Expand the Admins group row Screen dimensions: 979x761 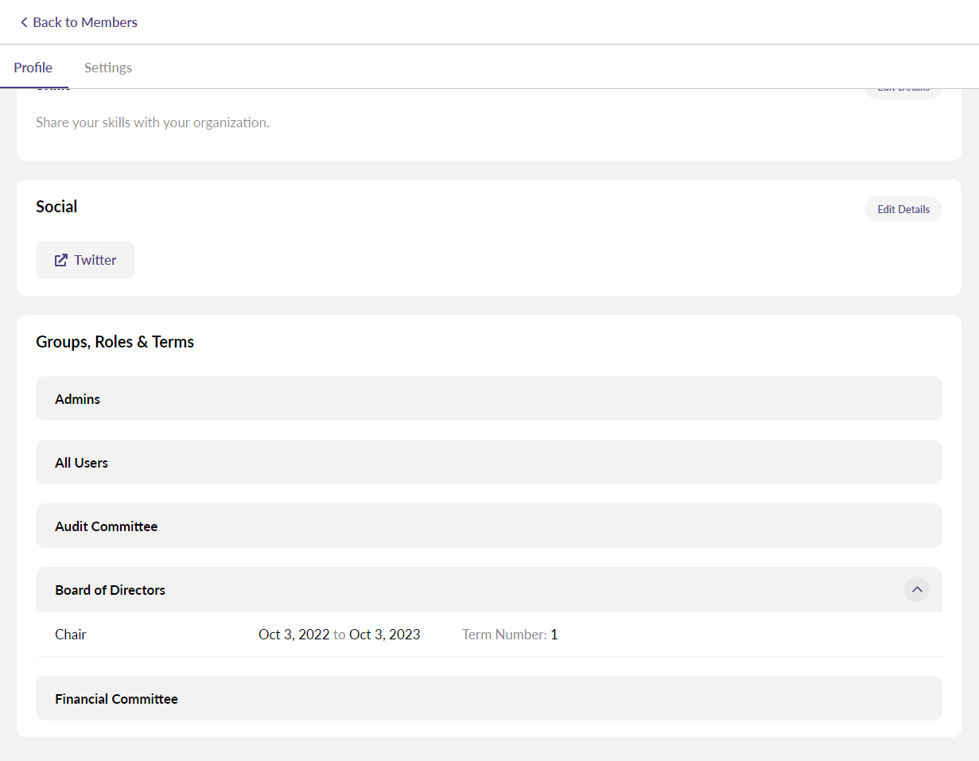488,398
